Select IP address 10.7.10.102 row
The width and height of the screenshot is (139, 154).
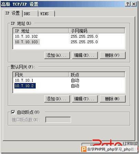(x=69, y=36)
